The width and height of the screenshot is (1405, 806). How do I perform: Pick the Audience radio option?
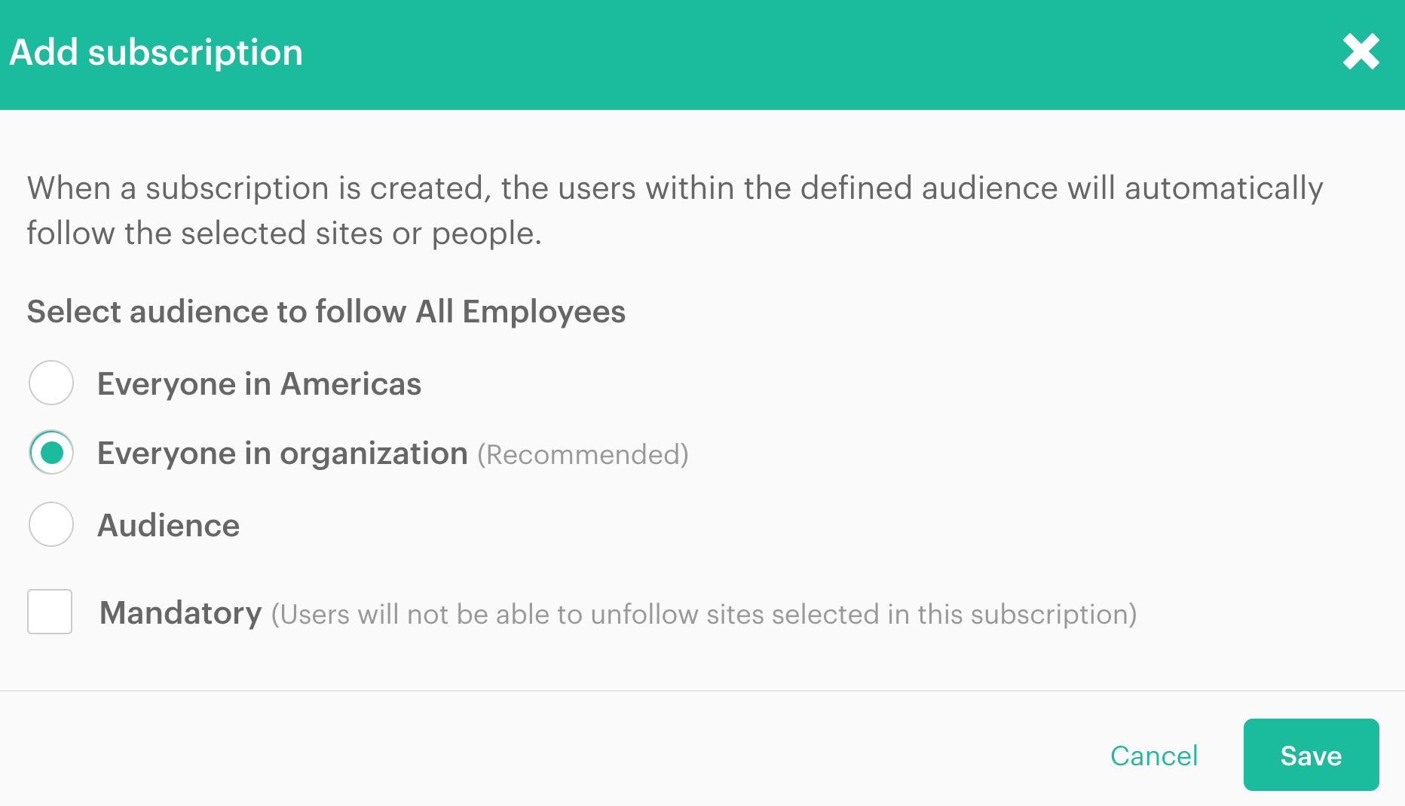(51, 524)
